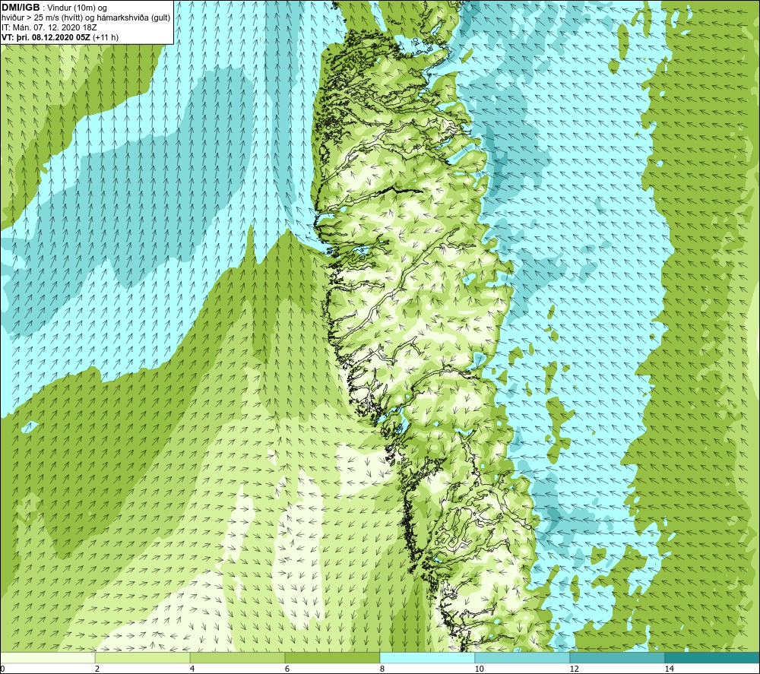Click the '4' label on the color scale

pos(192,669)
